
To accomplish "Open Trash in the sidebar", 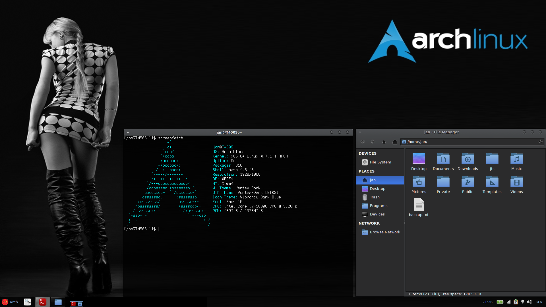I will pos(380,197).
